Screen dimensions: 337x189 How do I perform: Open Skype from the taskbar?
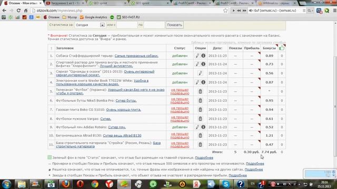point(226,184)
